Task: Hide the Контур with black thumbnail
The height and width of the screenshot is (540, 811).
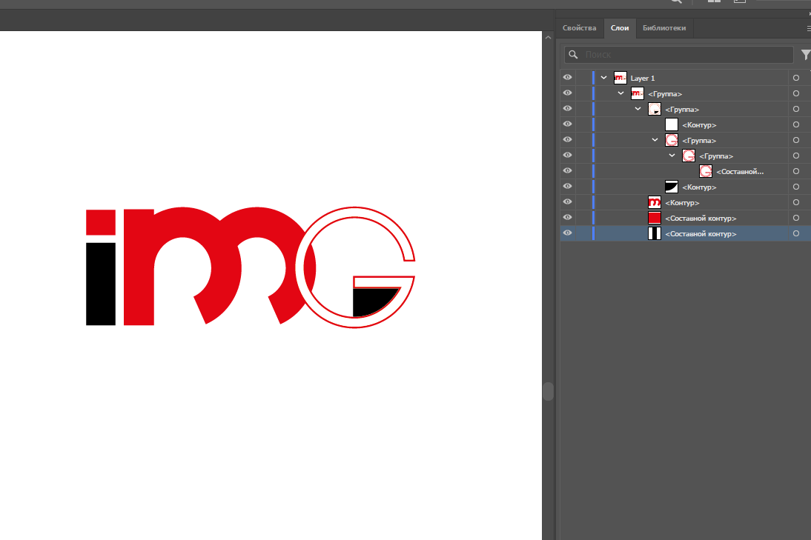Action: (x=567, y=187)
